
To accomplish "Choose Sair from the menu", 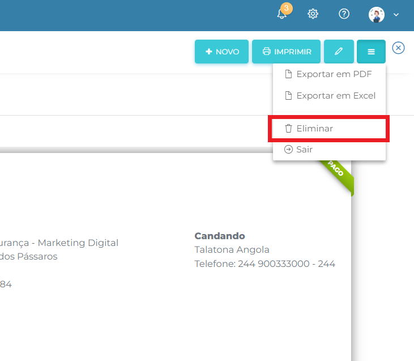I will coord(329,150).
